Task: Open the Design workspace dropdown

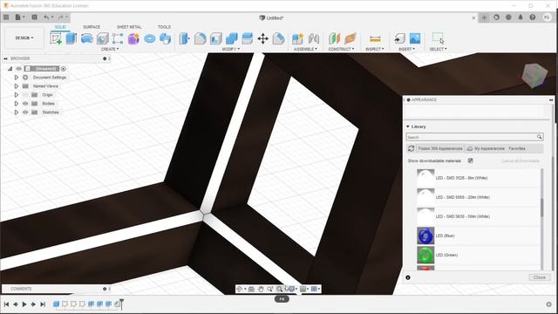Action: [24, 38]
